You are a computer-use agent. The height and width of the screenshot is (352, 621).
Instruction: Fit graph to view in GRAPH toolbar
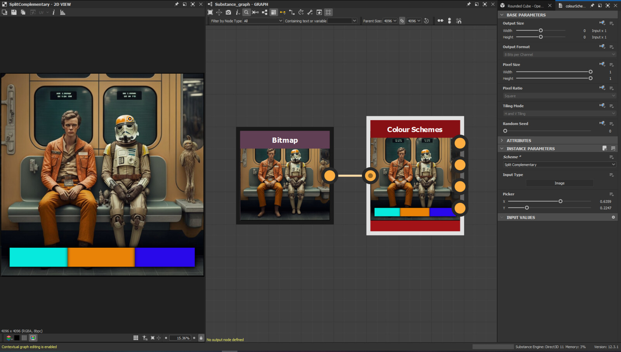coord(210,12)
